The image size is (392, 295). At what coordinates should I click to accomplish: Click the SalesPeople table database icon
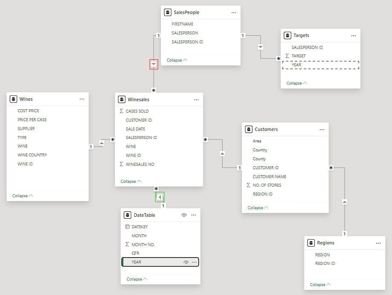(x=167, y=13)
